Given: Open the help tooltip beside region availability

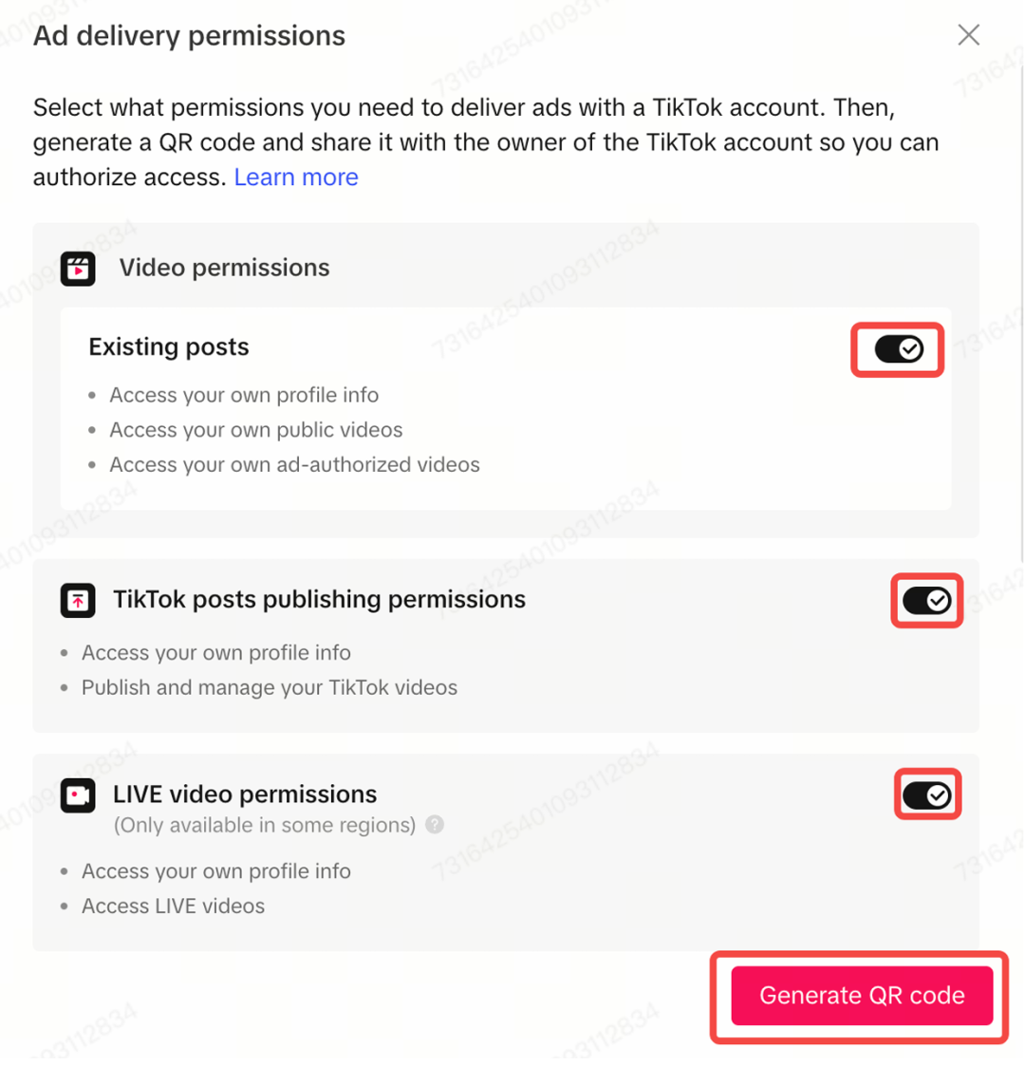Looking at the screenshot, I should point(435,824).
